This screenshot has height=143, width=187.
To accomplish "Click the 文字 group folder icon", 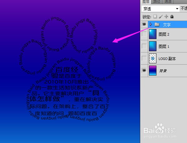I will coord(157,24).
